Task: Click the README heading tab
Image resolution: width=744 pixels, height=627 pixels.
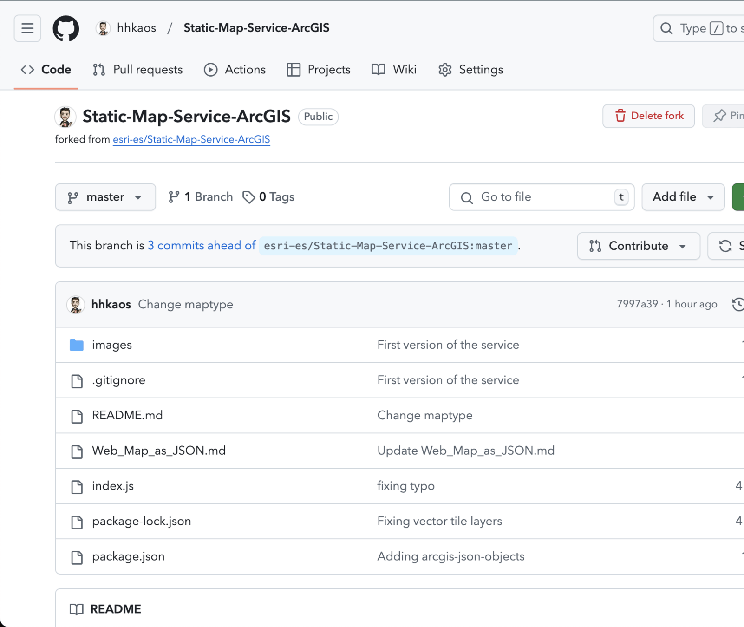Action: pos(105,609)
